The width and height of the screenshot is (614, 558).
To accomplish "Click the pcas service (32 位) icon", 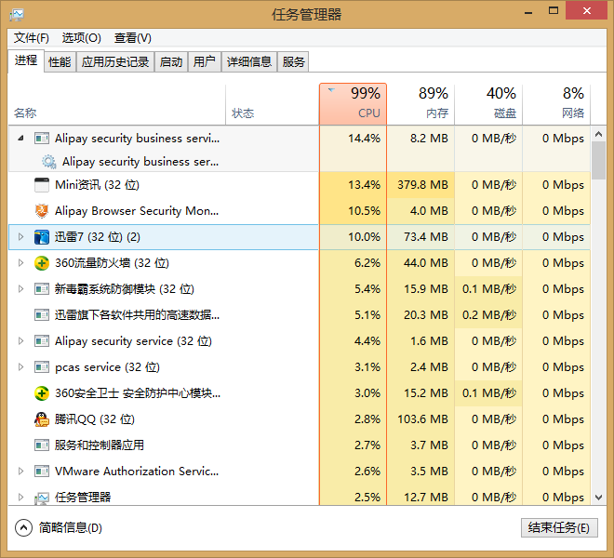I will tap(42, 367).
